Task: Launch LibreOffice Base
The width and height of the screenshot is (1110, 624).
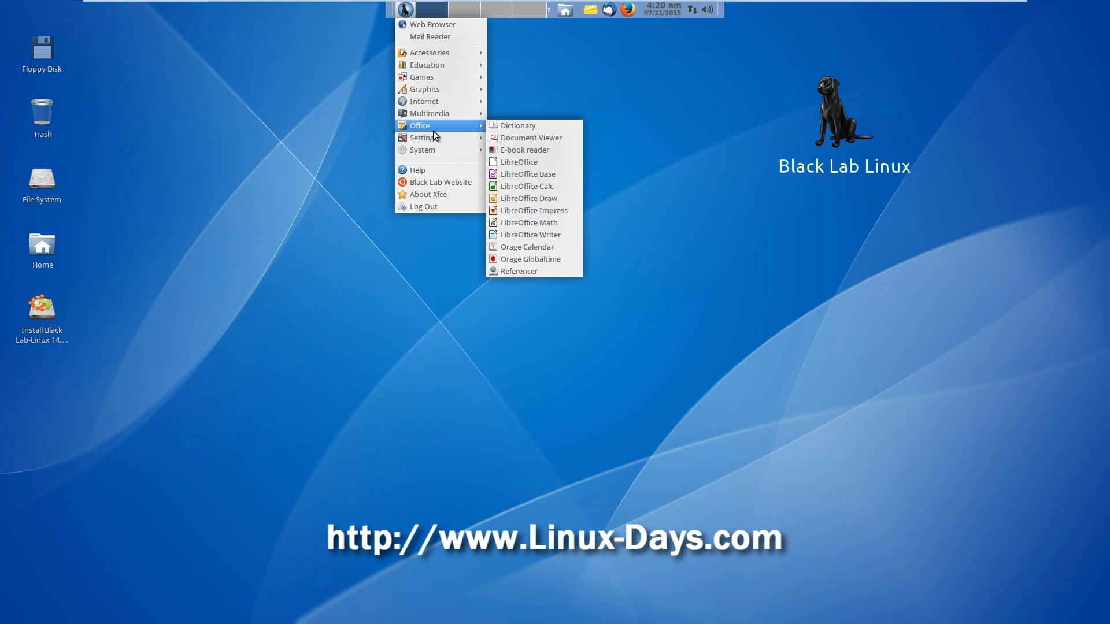Action: point(534,174)
